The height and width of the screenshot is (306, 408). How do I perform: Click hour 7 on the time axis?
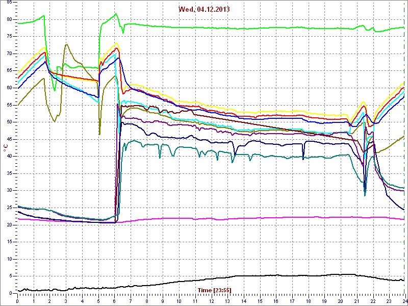[x=131, y=301]
